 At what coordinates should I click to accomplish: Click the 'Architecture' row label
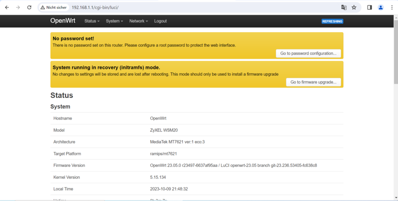point(64,142)
